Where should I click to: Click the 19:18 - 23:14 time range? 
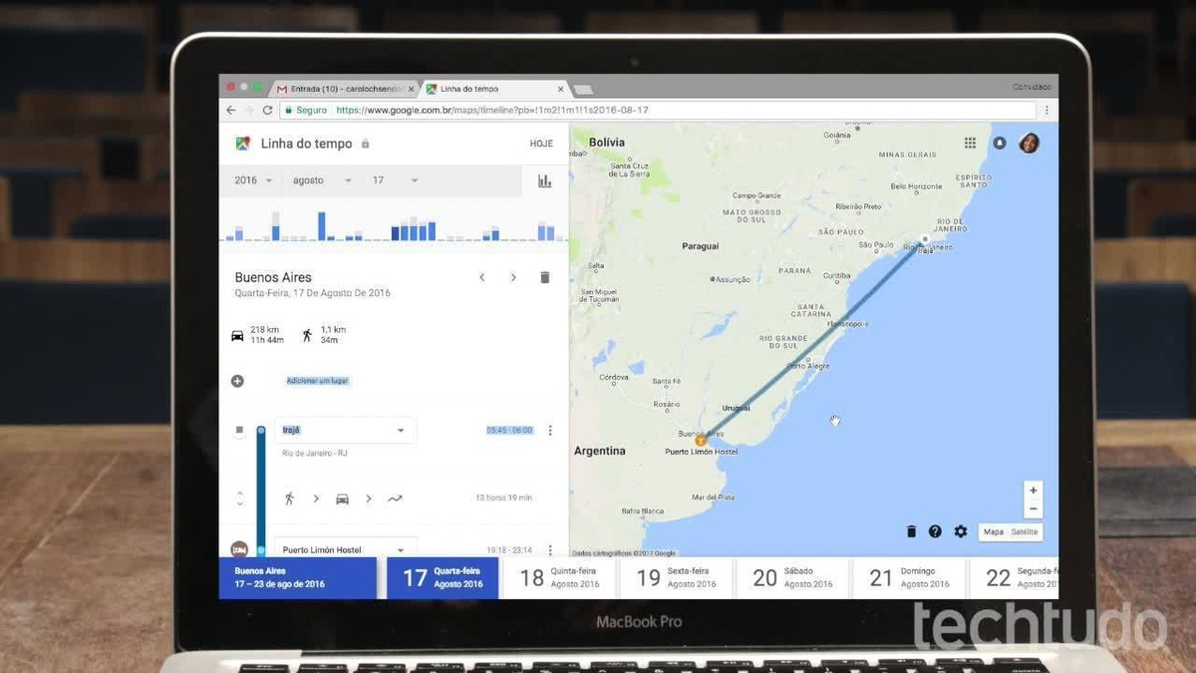tap(509, 549)
